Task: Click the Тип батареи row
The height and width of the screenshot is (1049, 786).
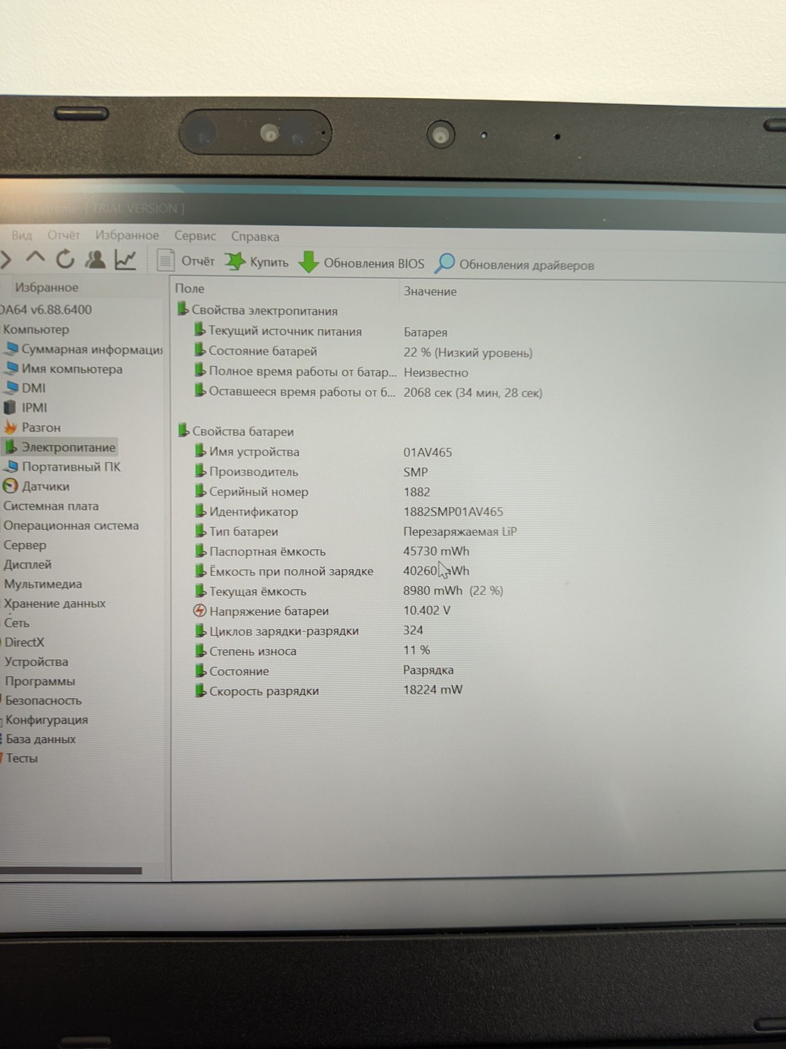Action: click(x=355, y=531)
